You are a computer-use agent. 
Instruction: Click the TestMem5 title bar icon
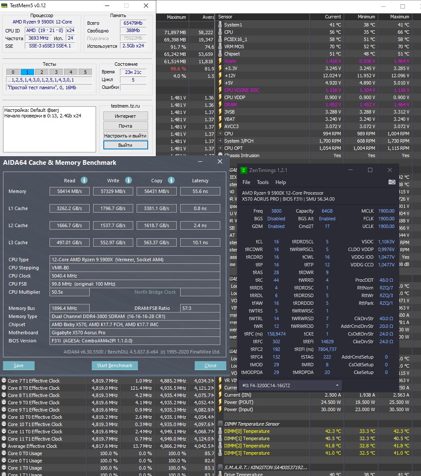click(x=5, y=6)
